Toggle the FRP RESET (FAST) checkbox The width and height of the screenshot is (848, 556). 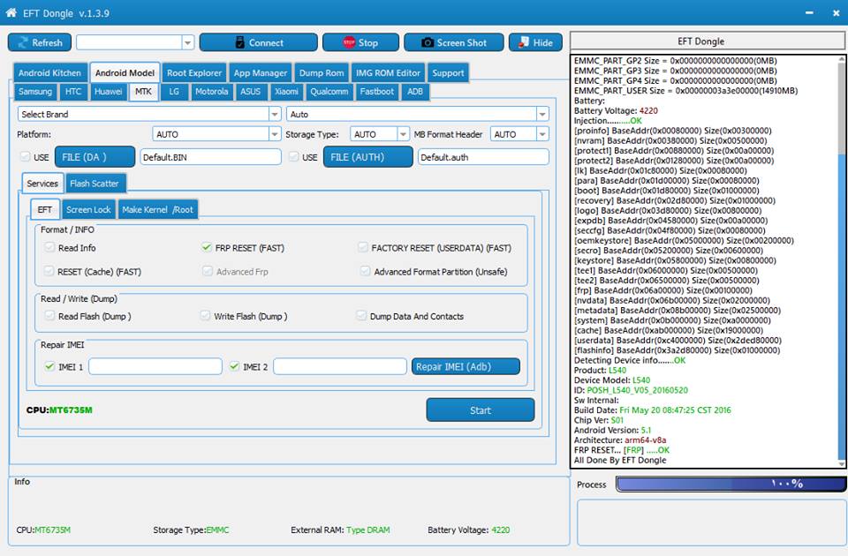point(207,248)
